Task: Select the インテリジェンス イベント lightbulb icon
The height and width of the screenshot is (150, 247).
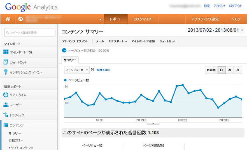Action: tap(6, 72)
